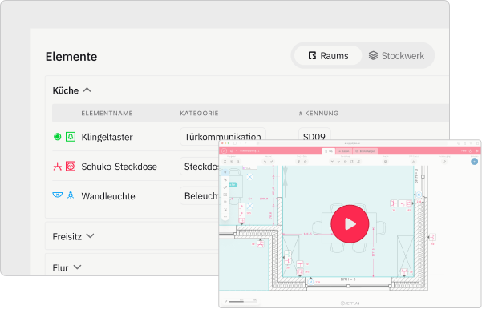Click the blue light bulb icon for Wandleuchte

pos(71,195)
